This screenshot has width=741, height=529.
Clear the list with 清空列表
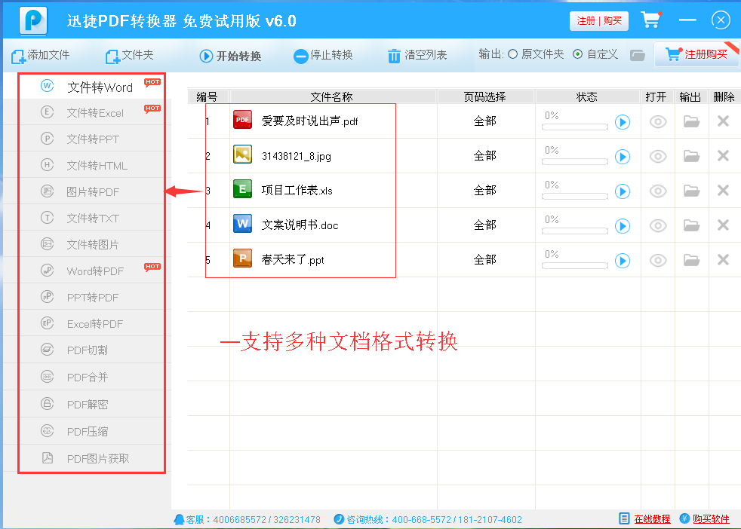[x=417, y=56]
